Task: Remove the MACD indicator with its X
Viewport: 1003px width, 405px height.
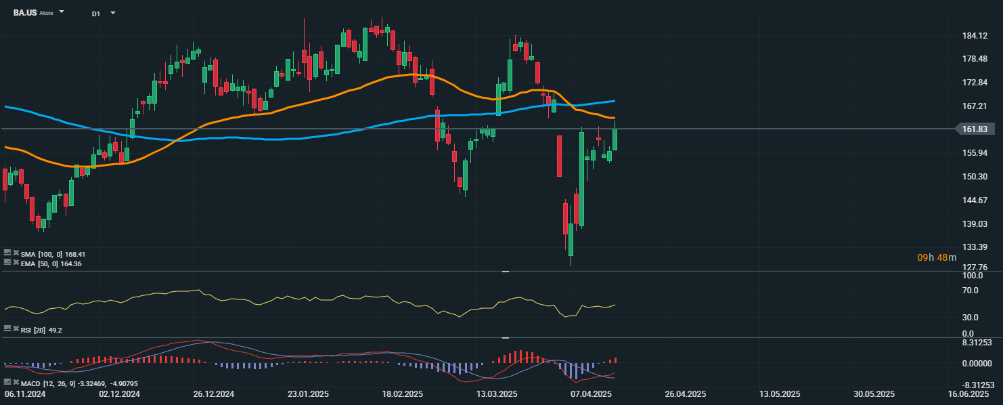Action: click(16, 383)
